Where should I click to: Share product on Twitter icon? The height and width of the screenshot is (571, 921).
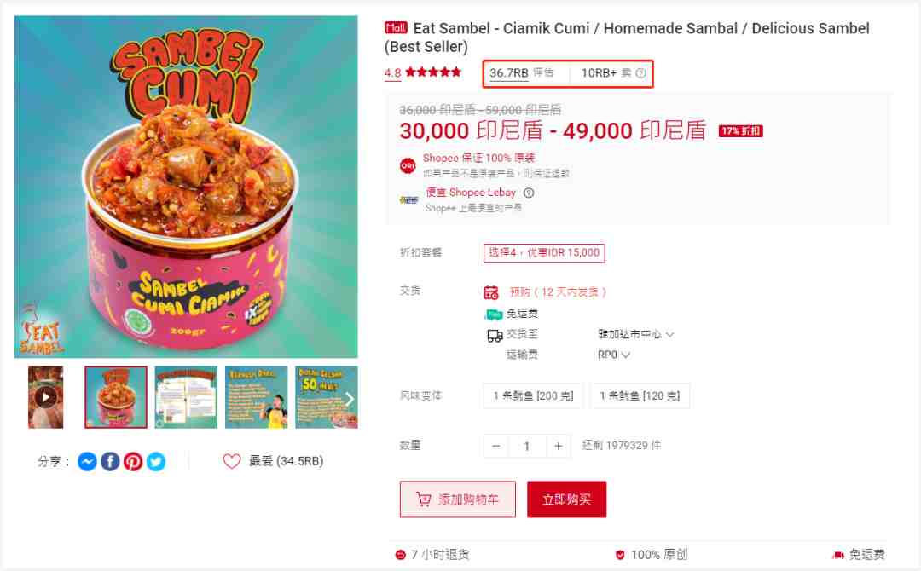(156, 462)
